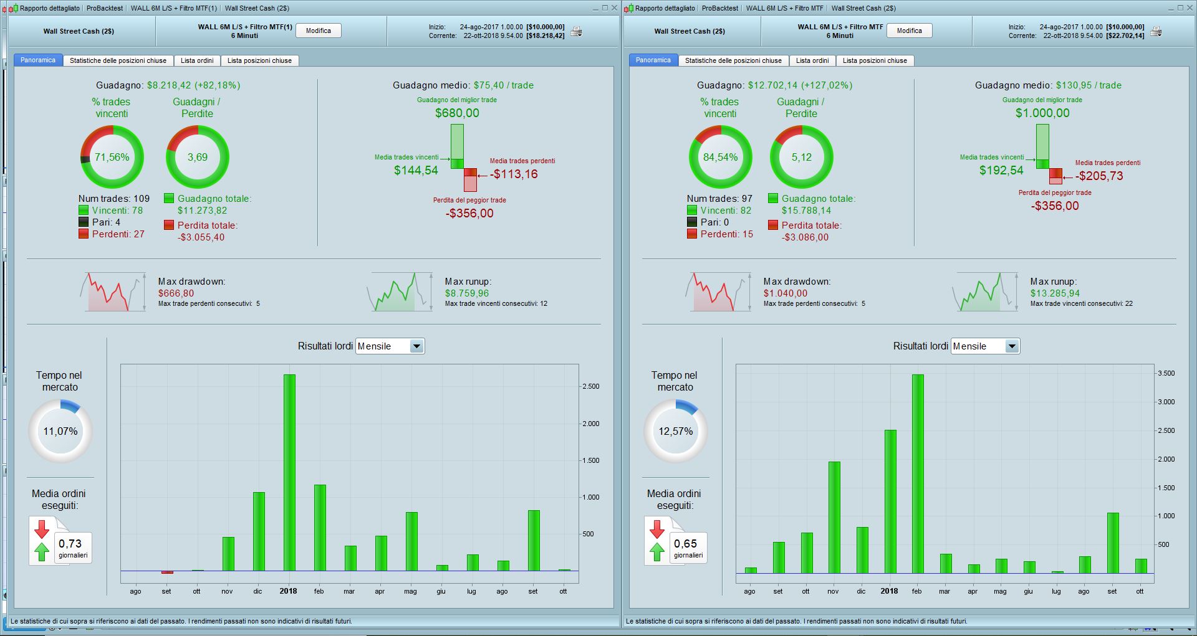1197x636 pixels.
Task: Minimize the right report window
Action: point(1171,8)
